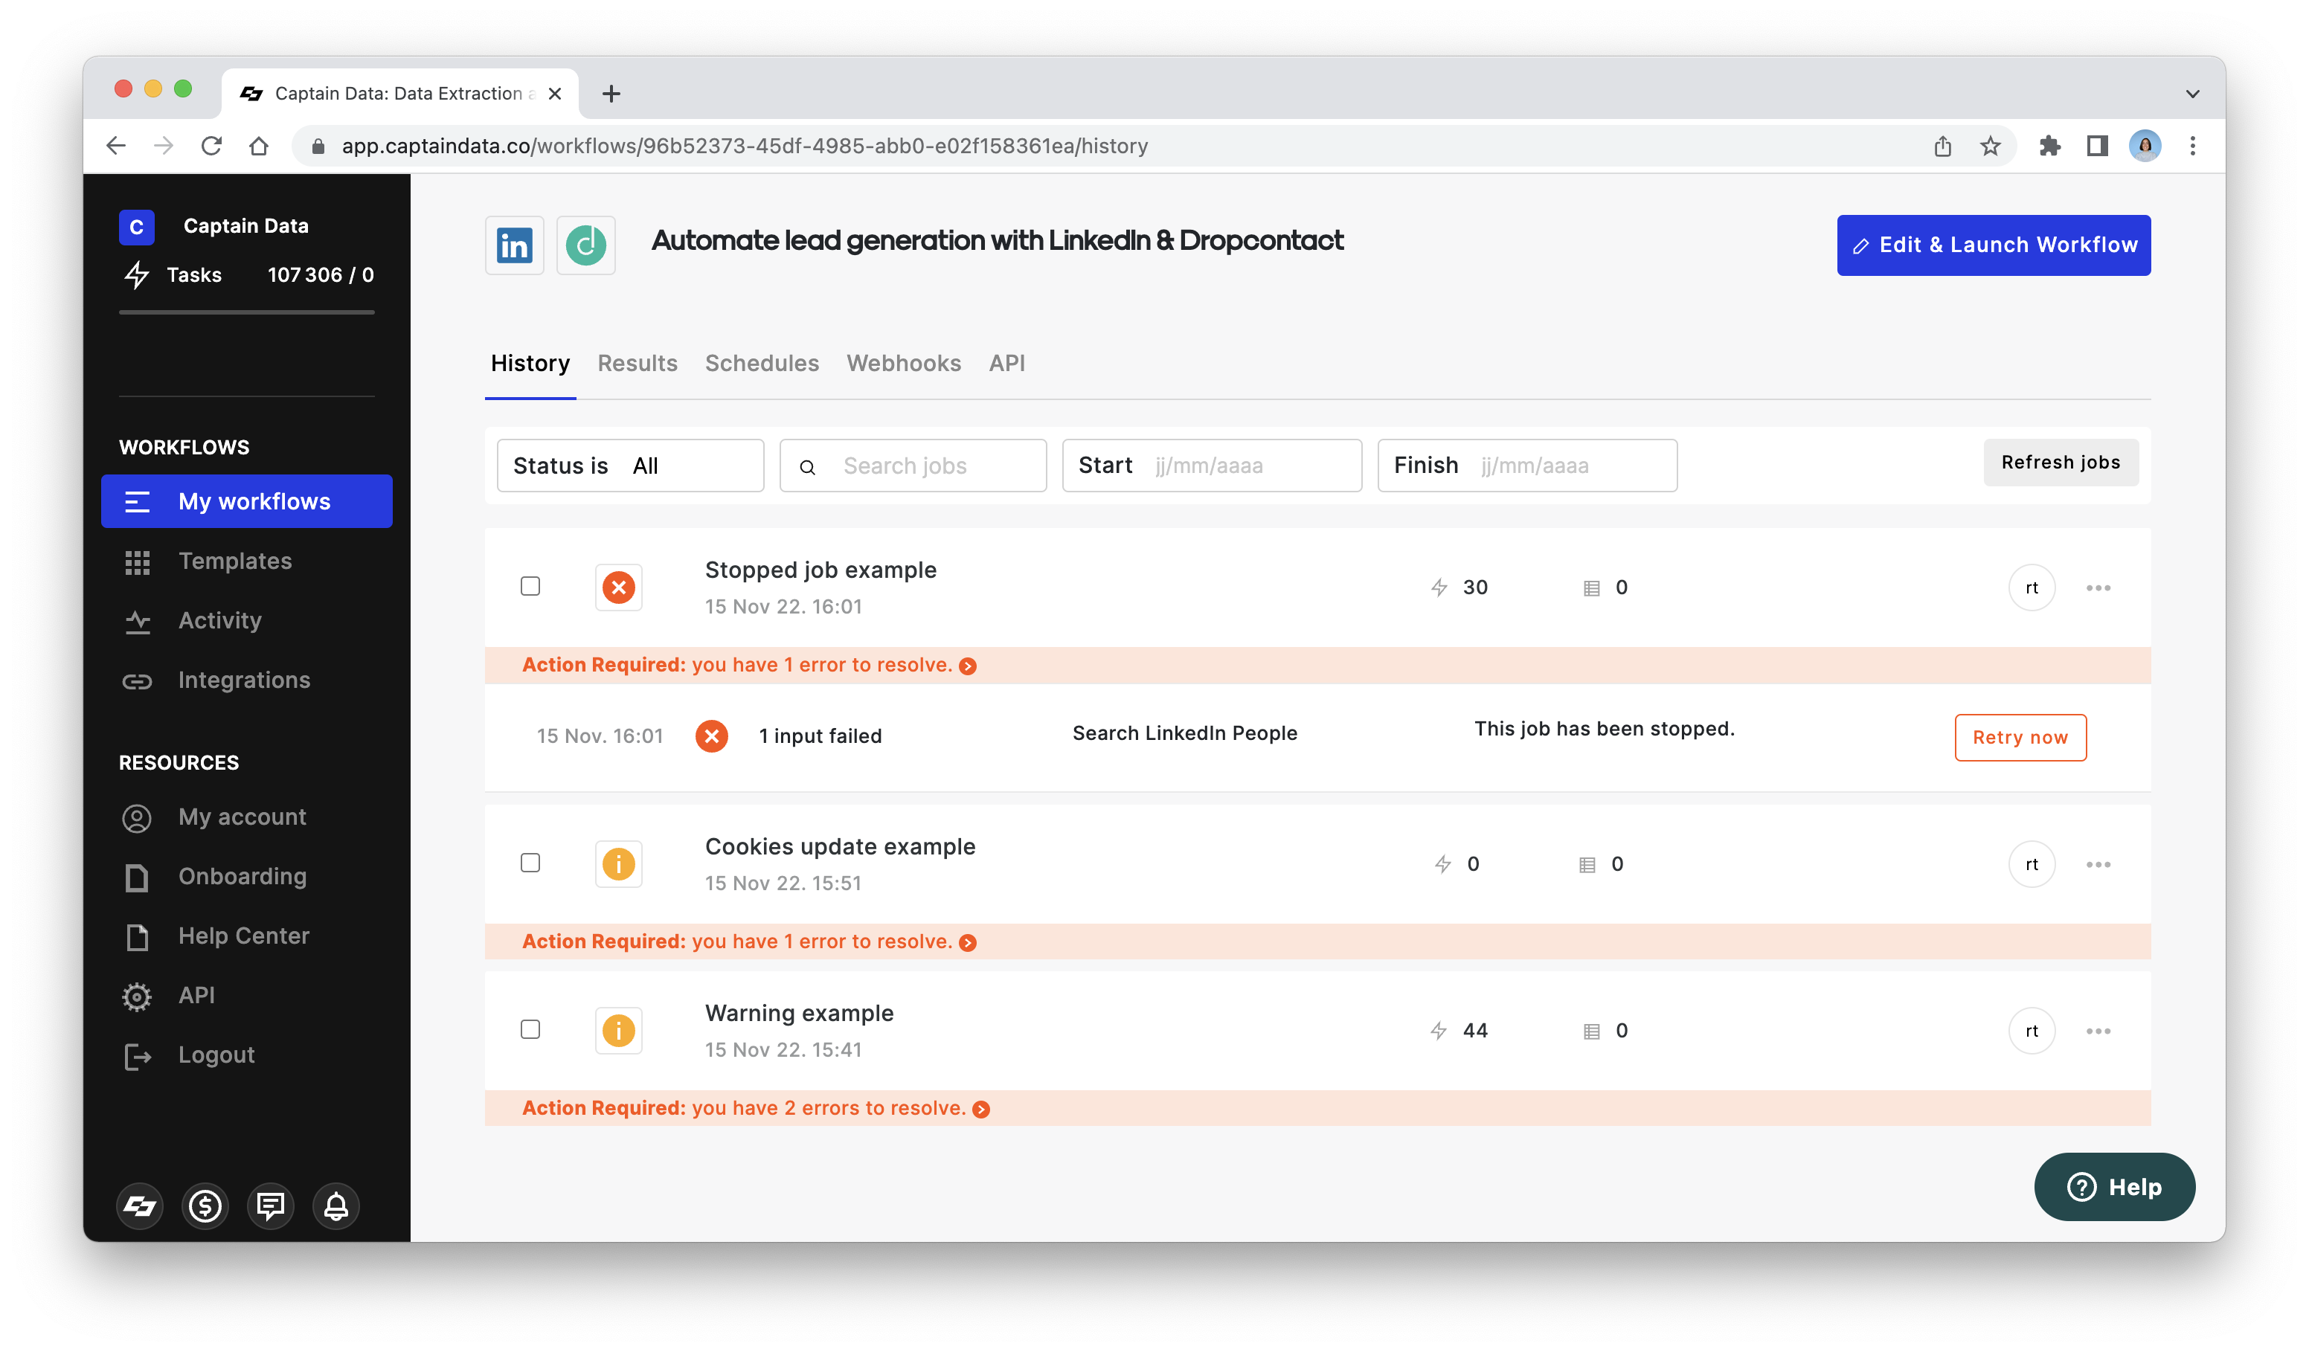This screenshot has width=2309, height=1352.
Task: Switch to the API tab
Action: point(1007,364)
